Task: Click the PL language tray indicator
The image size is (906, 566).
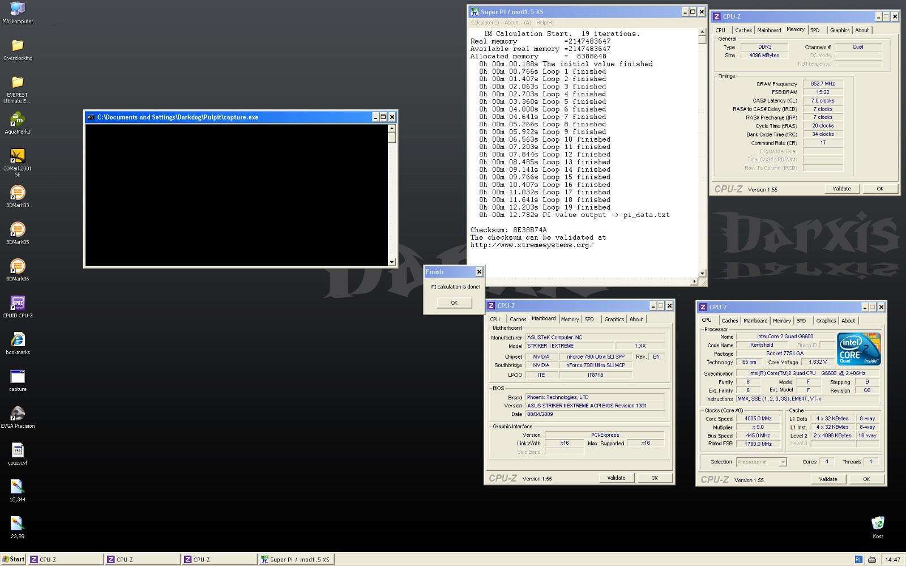Action: (x=858, y=559)
